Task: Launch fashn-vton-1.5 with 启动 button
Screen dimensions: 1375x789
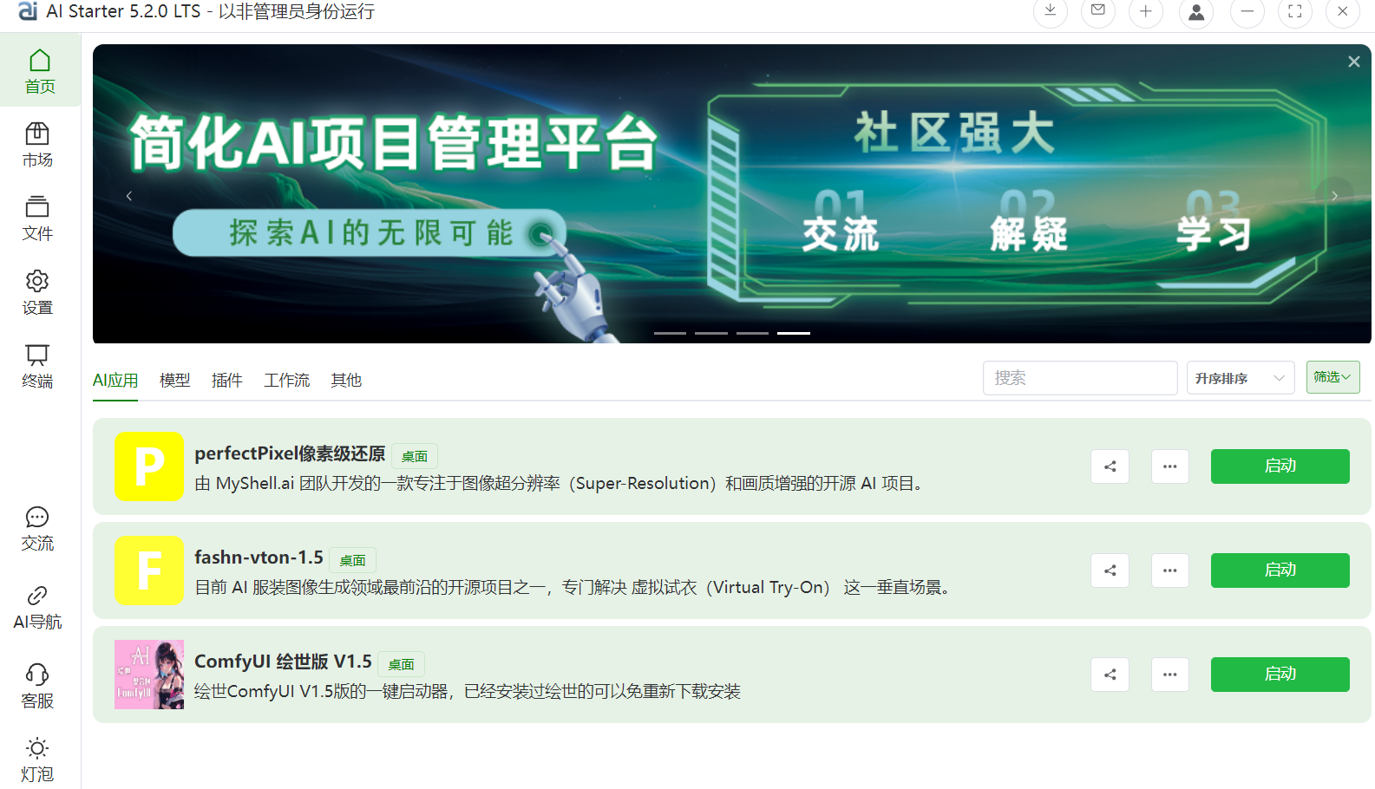Action: pyautogui.click(x=1280, y=571)
